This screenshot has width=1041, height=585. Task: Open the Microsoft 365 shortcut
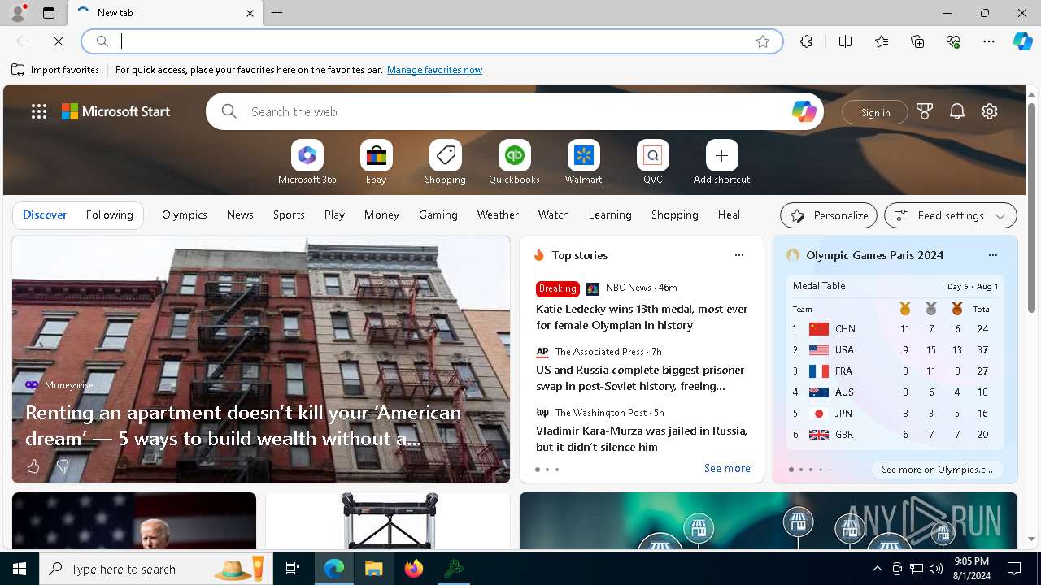click(307, 162)
